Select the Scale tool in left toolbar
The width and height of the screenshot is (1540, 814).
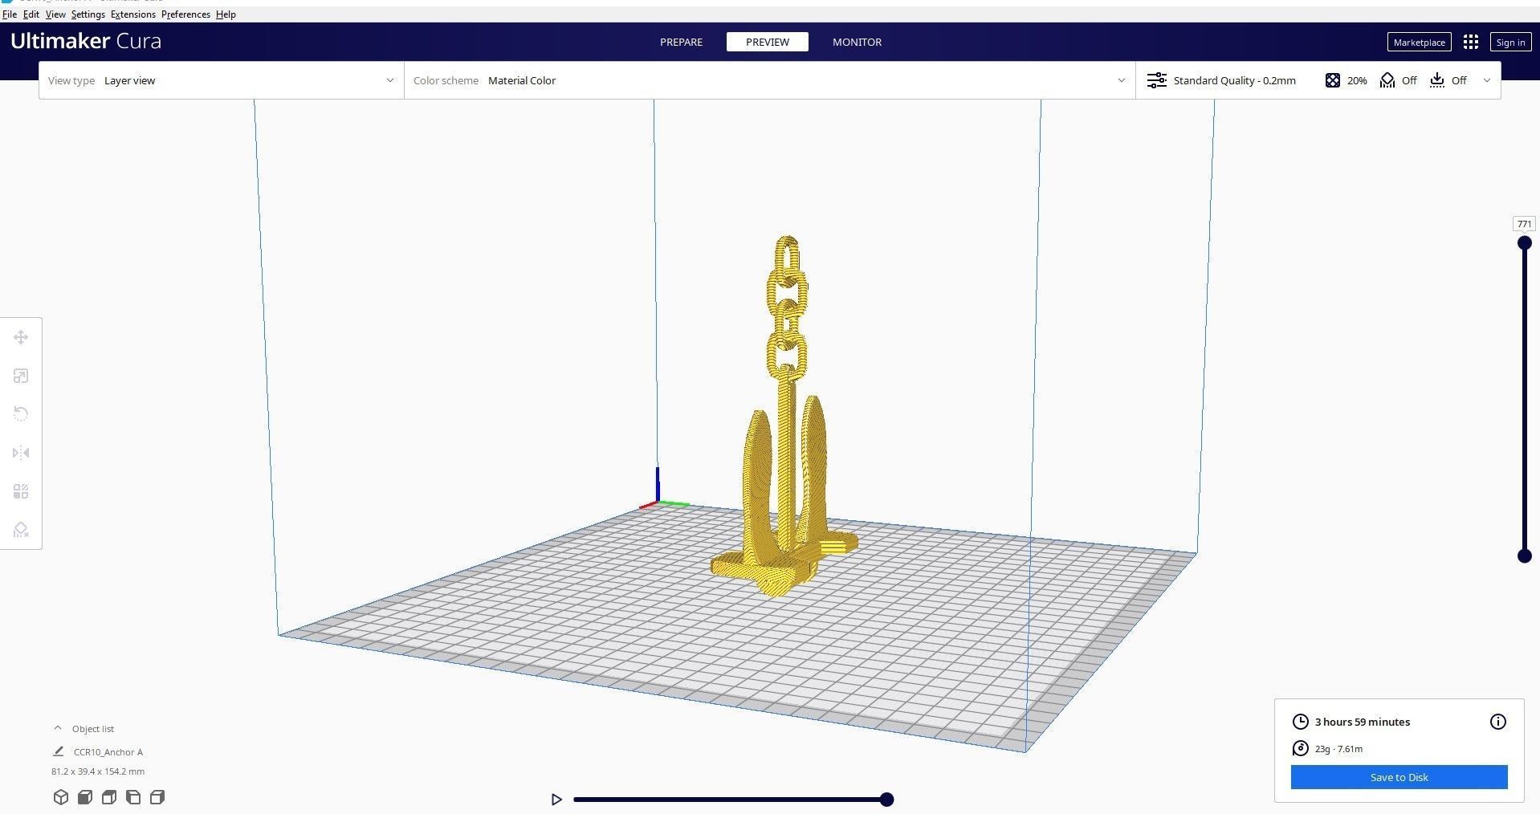click(x=21, y=376)
